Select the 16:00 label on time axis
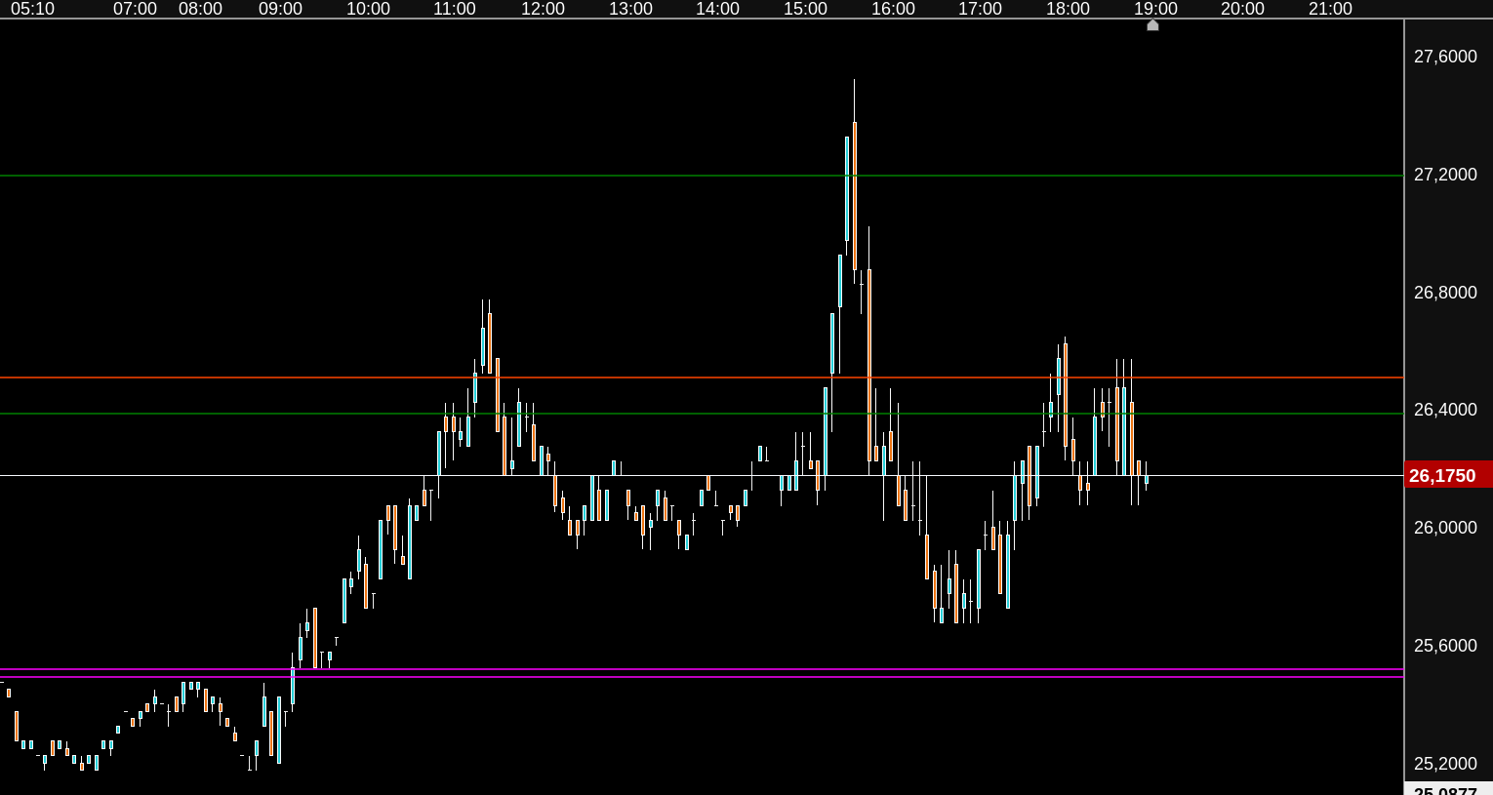The height and width of the screenshot is (795, 1493). point(893,9)
